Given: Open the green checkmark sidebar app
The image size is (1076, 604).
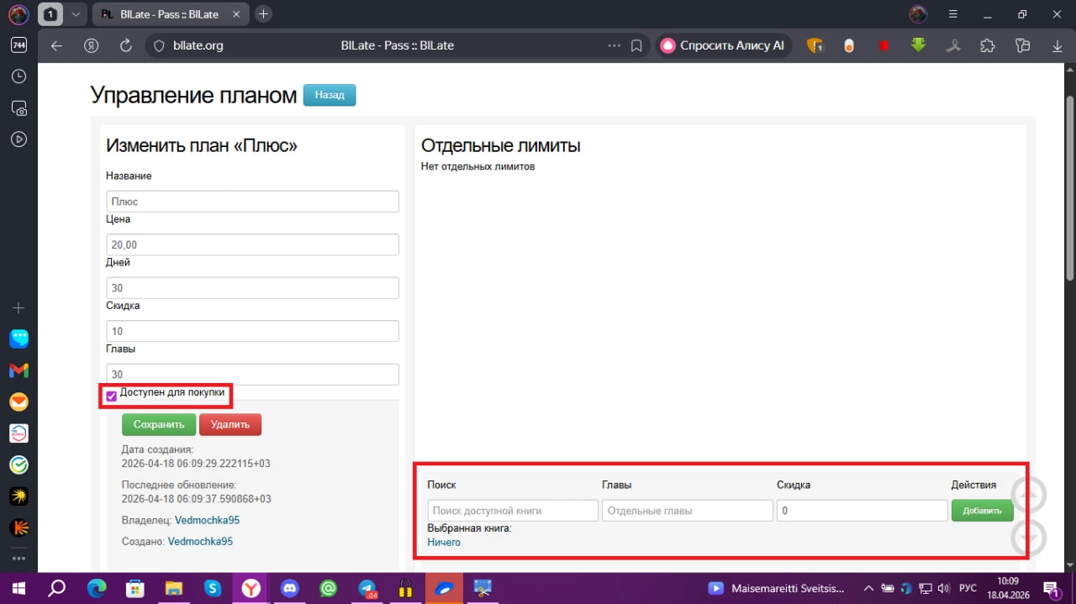Looking at the screenshot, I should [x=18, y=465].
